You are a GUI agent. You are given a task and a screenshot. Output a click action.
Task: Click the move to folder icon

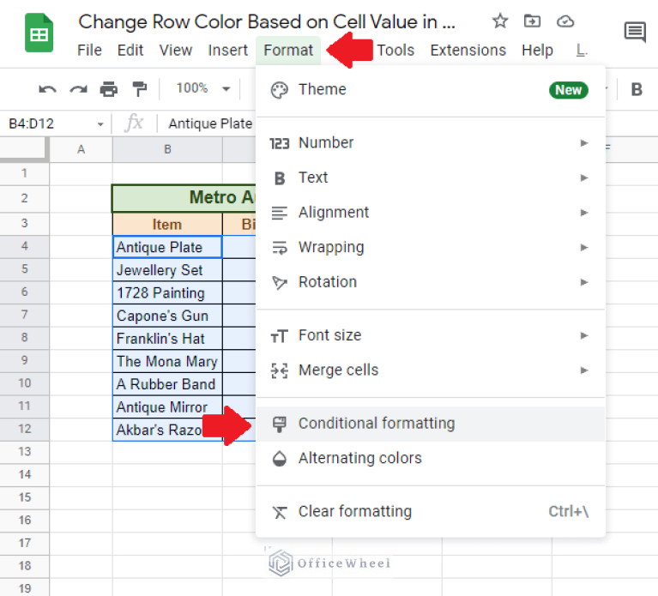(x=532, y=21)
